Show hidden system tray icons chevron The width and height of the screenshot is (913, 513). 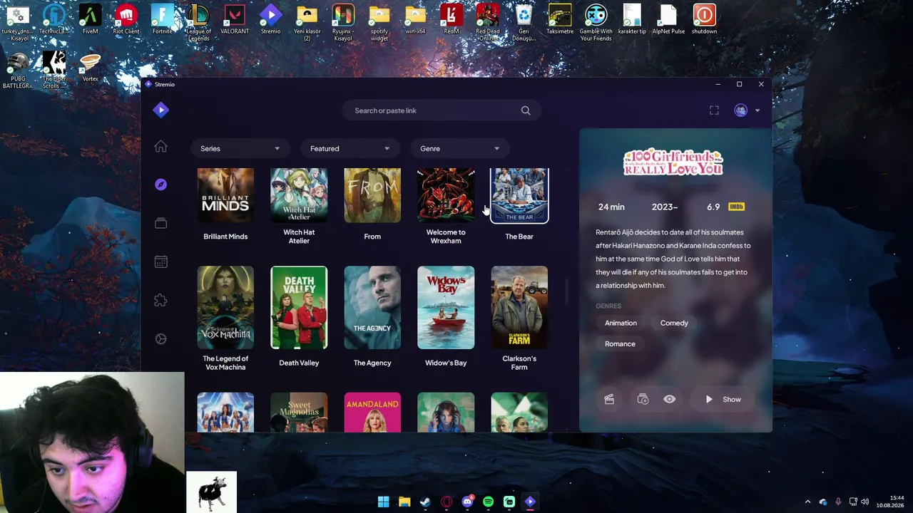(807, 502)
